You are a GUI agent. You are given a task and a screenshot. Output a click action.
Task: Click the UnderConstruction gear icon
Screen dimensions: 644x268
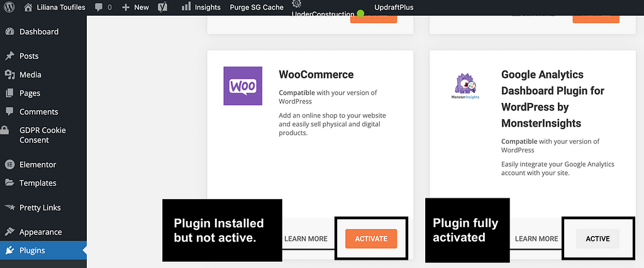point(296,4)
